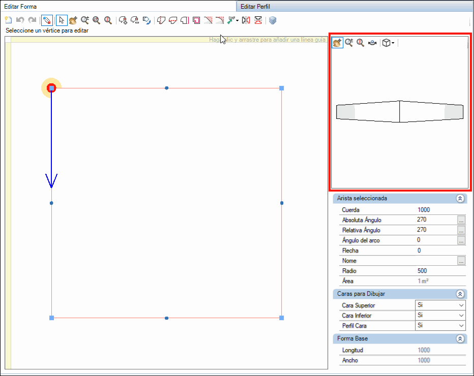Click the remove vertex icon

click(135, 20)
